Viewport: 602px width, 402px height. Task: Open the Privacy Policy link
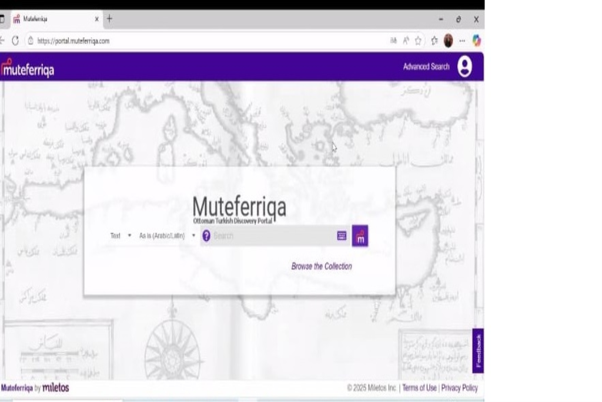tap(459, 388)
